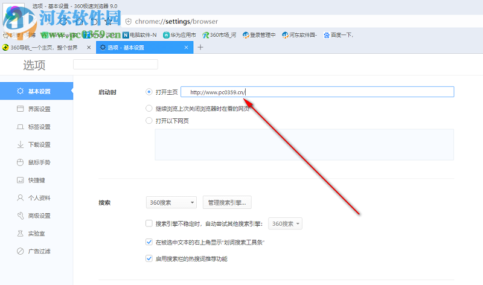
Task: Close the 选项 - 基本设置 tab
Action: [x=186, y=48]
